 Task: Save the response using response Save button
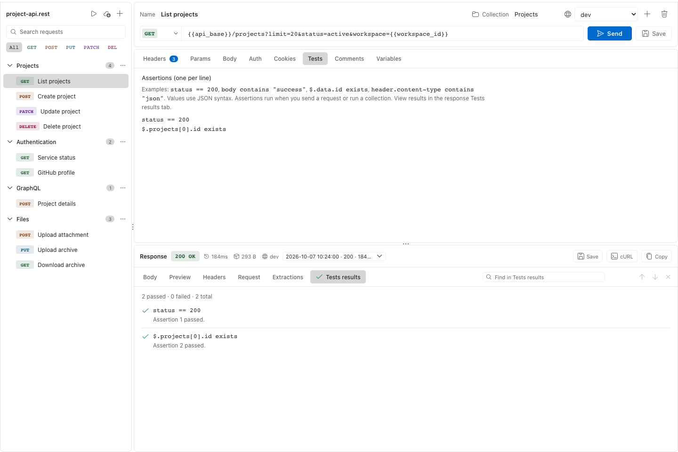point(588,256)
